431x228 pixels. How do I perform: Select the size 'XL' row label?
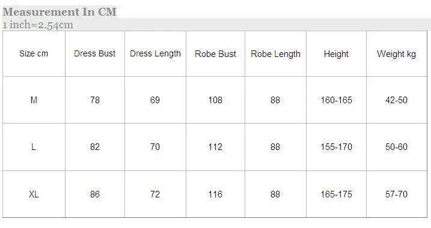(x=34, y=194)
